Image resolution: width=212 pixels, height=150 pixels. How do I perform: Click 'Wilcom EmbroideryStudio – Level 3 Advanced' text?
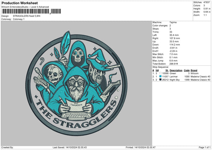tap(25, 7)
